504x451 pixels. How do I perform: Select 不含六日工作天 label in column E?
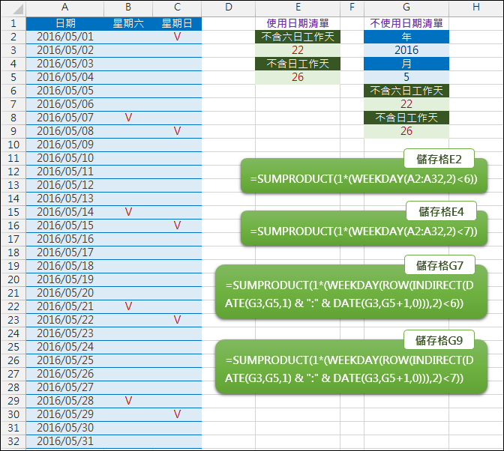298,37
